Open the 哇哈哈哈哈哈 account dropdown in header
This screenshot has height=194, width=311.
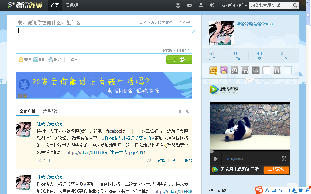coord(234,5)
